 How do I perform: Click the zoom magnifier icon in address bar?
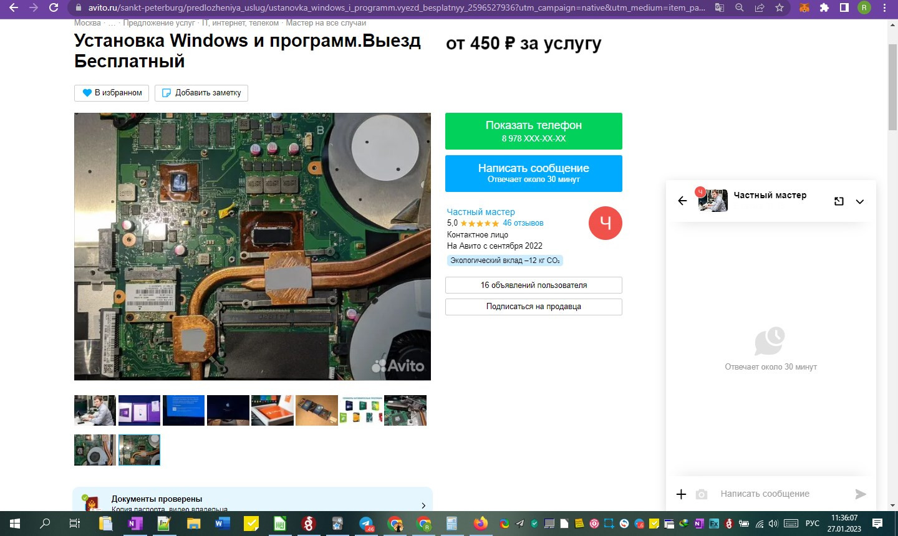740,7
